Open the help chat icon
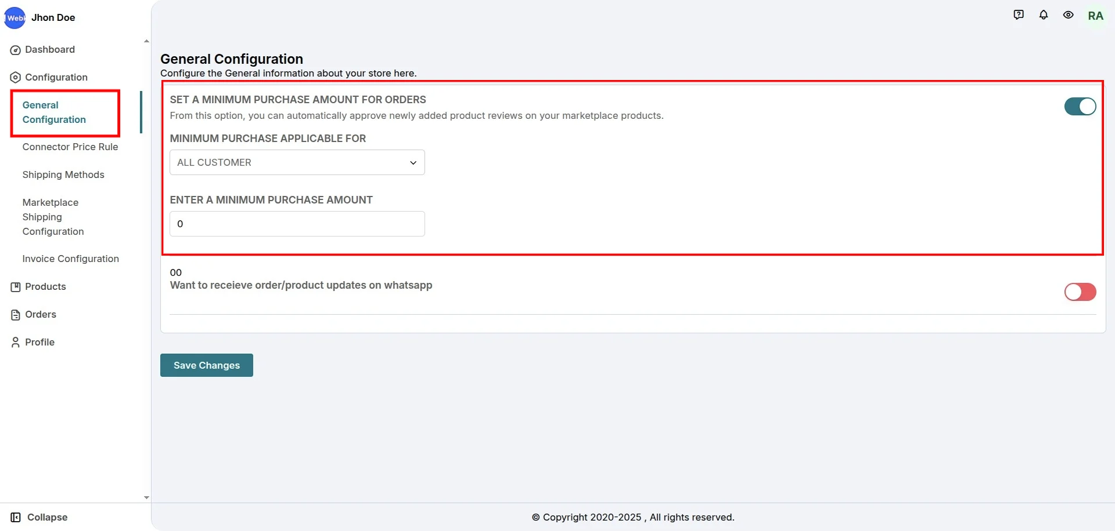Image resolution: width=1115 pixels, height=531 pixels. coord(1018,14)
